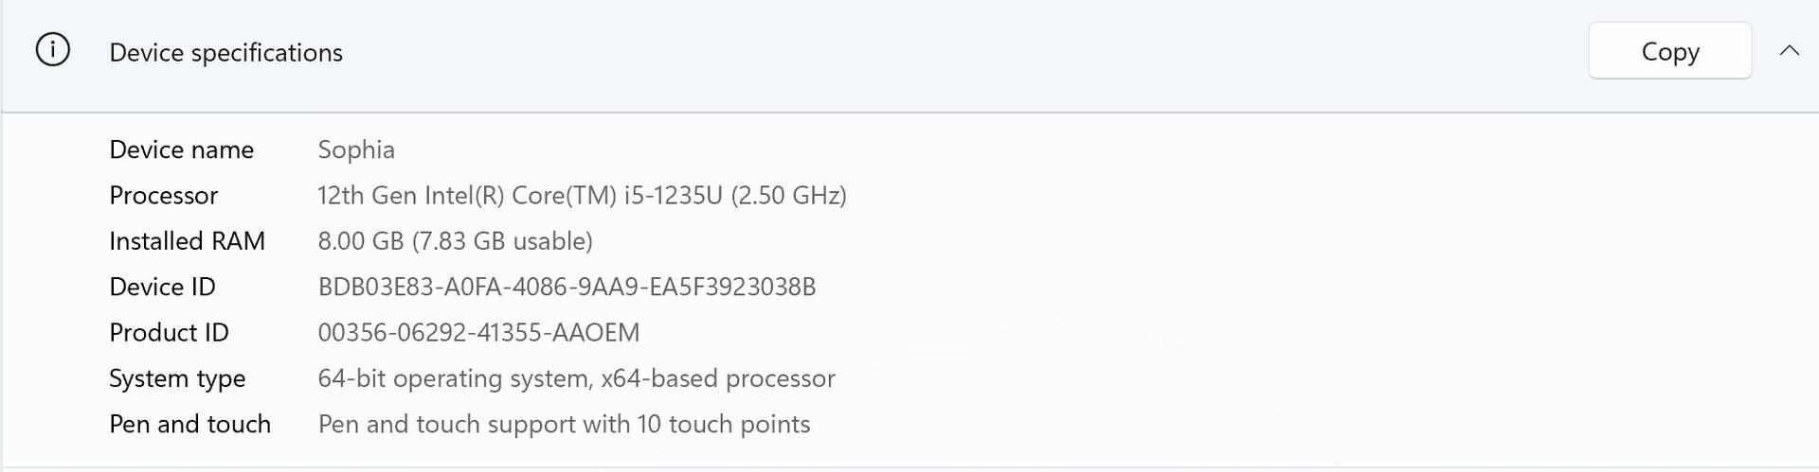Click the Processor label

coord(163,196)
